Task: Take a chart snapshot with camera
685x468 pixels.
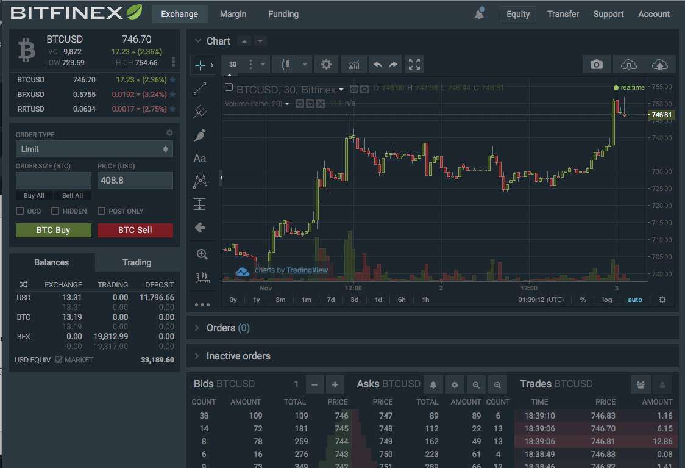Action: (596, 65)
